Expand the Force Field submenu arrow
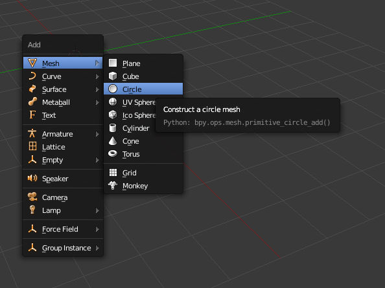The image size is (385, 288). pos(97,229)
